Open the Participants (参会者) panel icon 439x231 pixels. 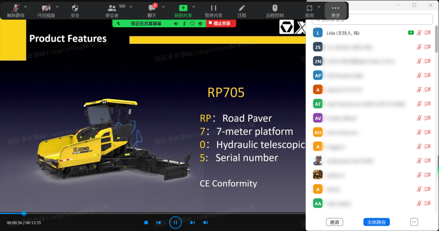pos(112,8)
